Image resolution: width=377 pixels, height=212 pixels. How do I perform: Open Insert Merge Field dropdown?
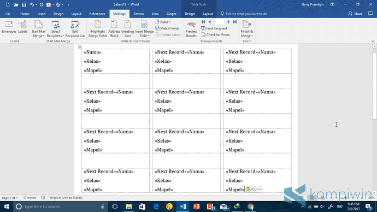(144, 29)
